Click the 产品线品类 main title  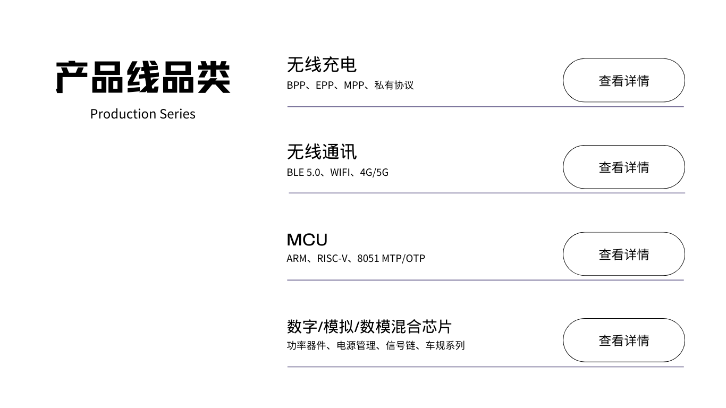pyautogui.click(x=143, y=78)
